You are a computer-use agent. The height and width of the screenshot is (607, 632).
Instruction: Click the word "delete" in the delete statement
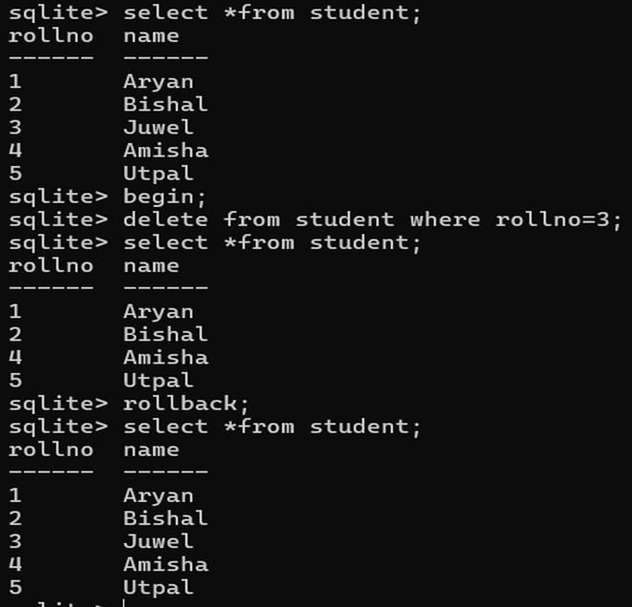click(166, 220)
